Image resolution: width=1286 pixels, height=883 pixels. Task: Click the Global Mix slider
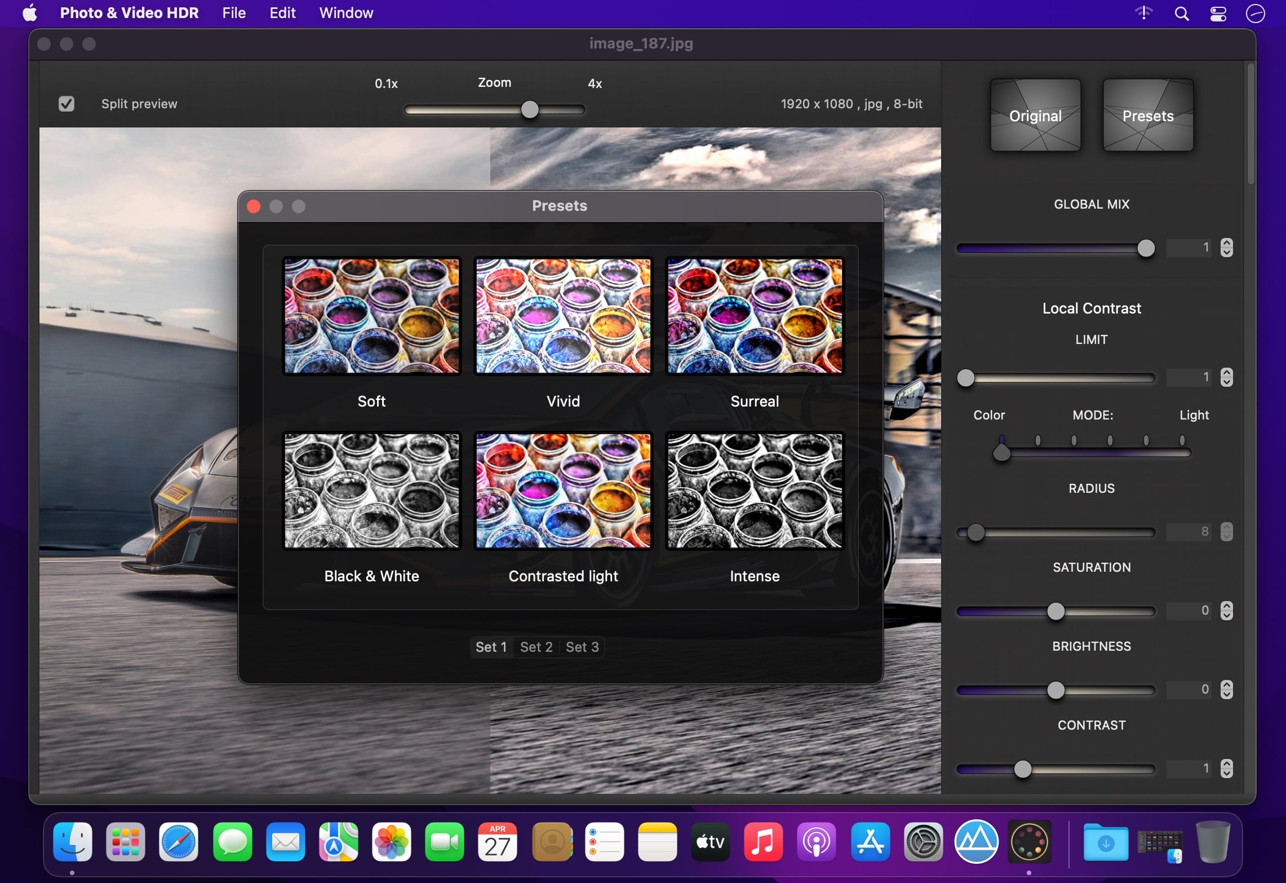pyautogui.click(x=1056, y=248)
